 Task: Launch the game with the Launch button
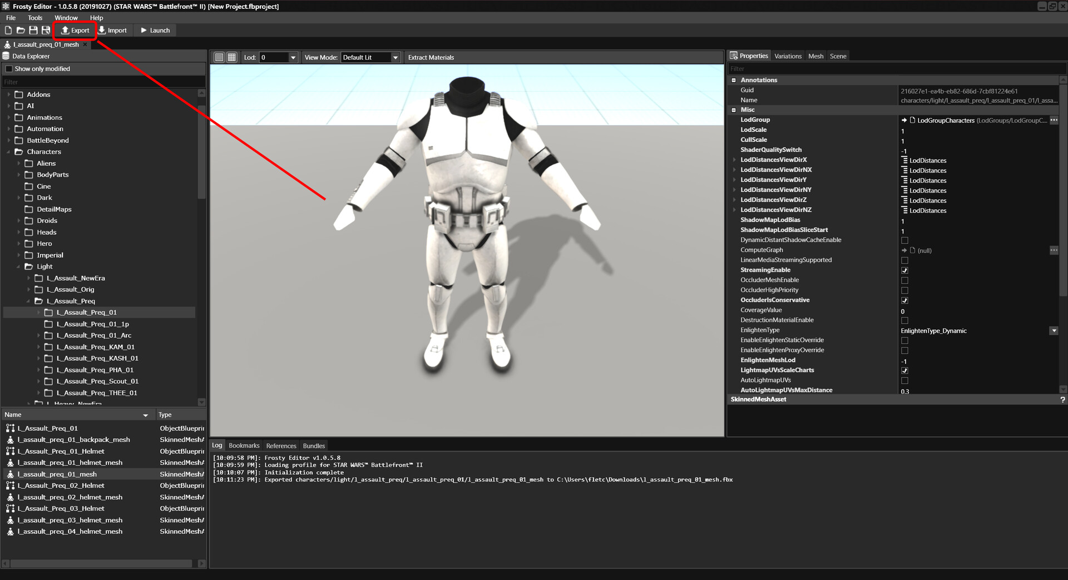(155, 30)
